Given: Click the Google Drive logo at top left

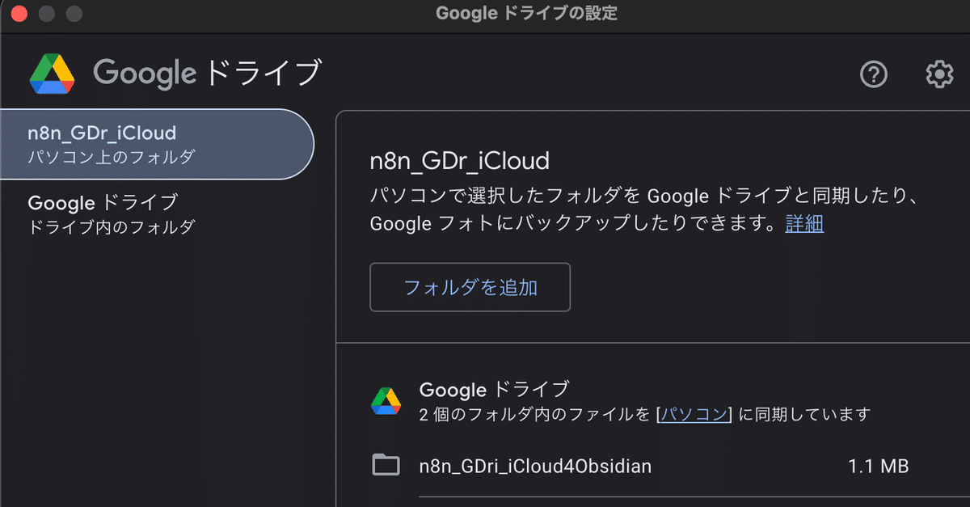Looking at the screenshot, I should coord(52,73).
